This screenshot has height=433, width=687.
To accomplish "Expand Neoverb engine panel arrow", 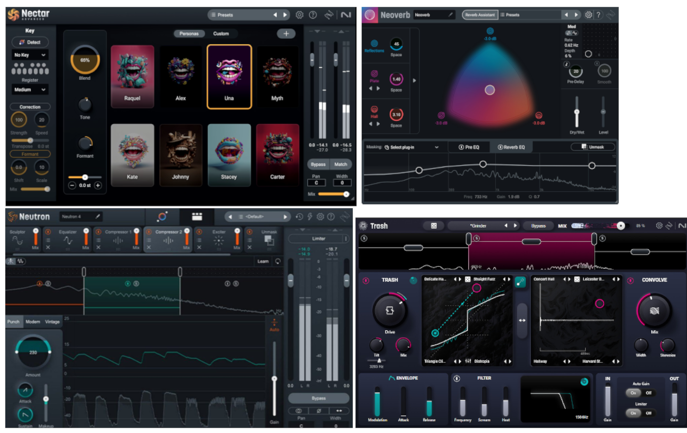I will pyautogui.click(x=414, y=81).
